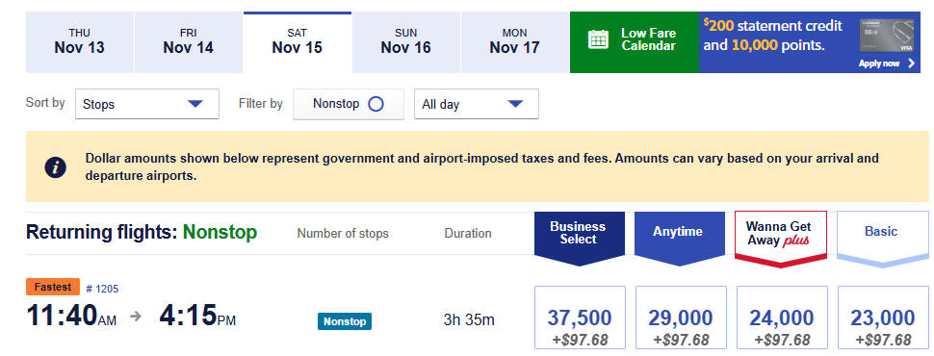Image resolution: width=934 pixels, height=356 pixels.
Task: Select the Thu Nov 13 date tab
Action: click(x=79, y=42)
